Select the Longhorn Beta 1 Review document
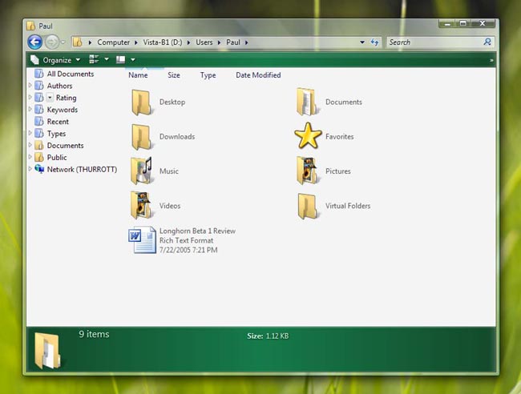 point(143,240)
